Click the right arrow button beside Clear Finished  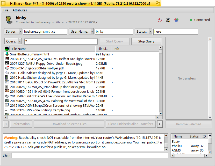point(160,124)
